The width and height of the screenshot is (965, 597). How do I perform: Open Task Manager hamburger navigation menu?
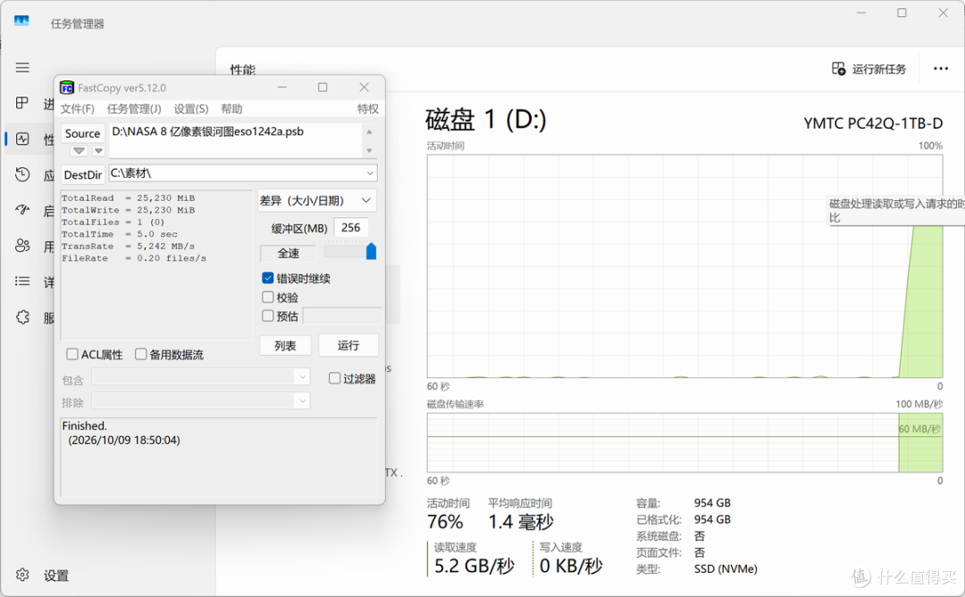(22, 68)
